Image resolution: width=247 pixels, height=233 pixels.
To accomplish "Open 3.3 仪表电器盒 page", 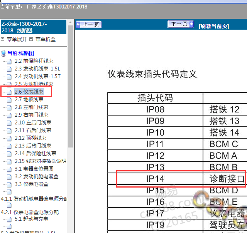I will coord(32,184).
